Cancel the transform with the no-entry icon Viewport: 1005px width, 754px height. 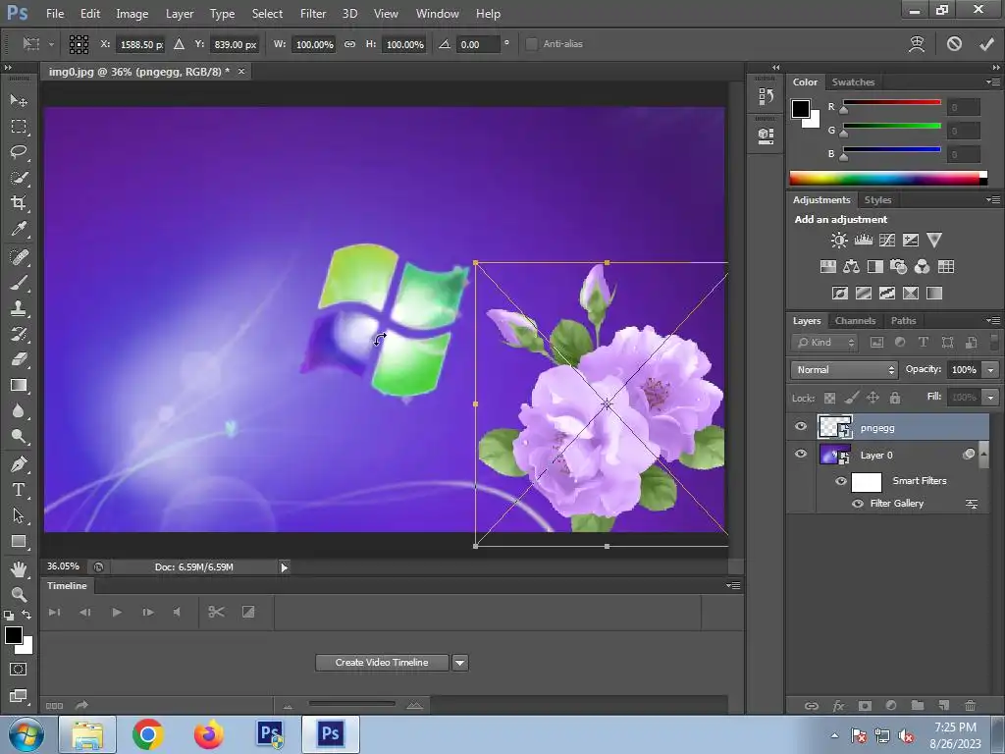click(x=954, y=44)
